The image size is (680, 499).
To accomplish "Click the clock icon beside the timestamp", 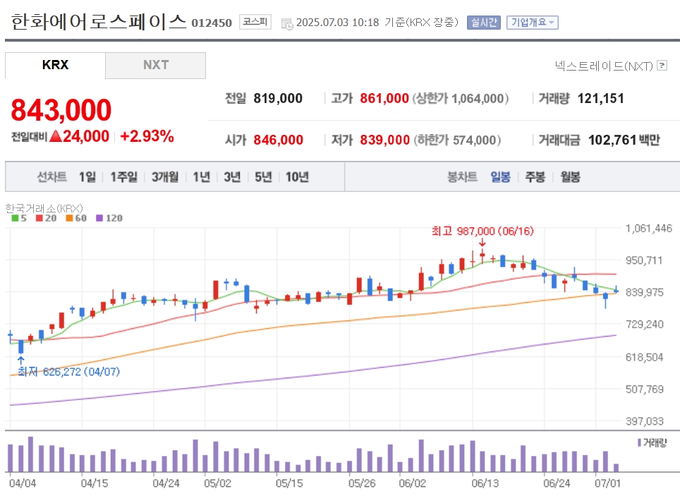I will pyautogui.click(x=287, y=24).
